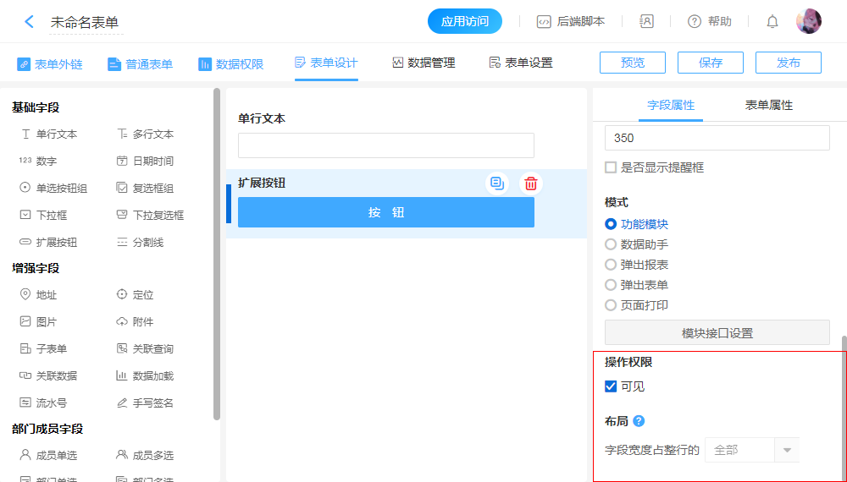847x482 pixels.
Task: Click the 模块接口设置 button
Action: 717,333
